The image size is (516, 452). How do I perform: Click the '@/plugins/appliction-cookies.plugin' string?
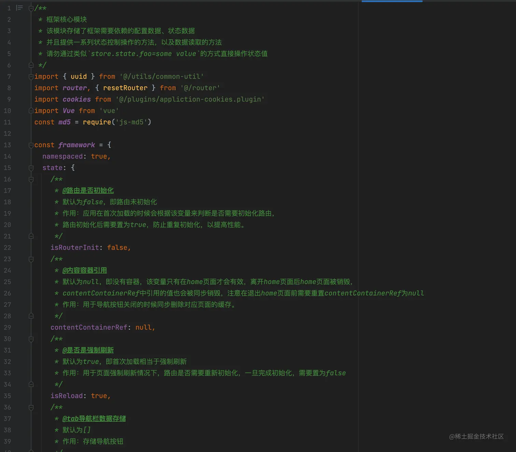190,99
